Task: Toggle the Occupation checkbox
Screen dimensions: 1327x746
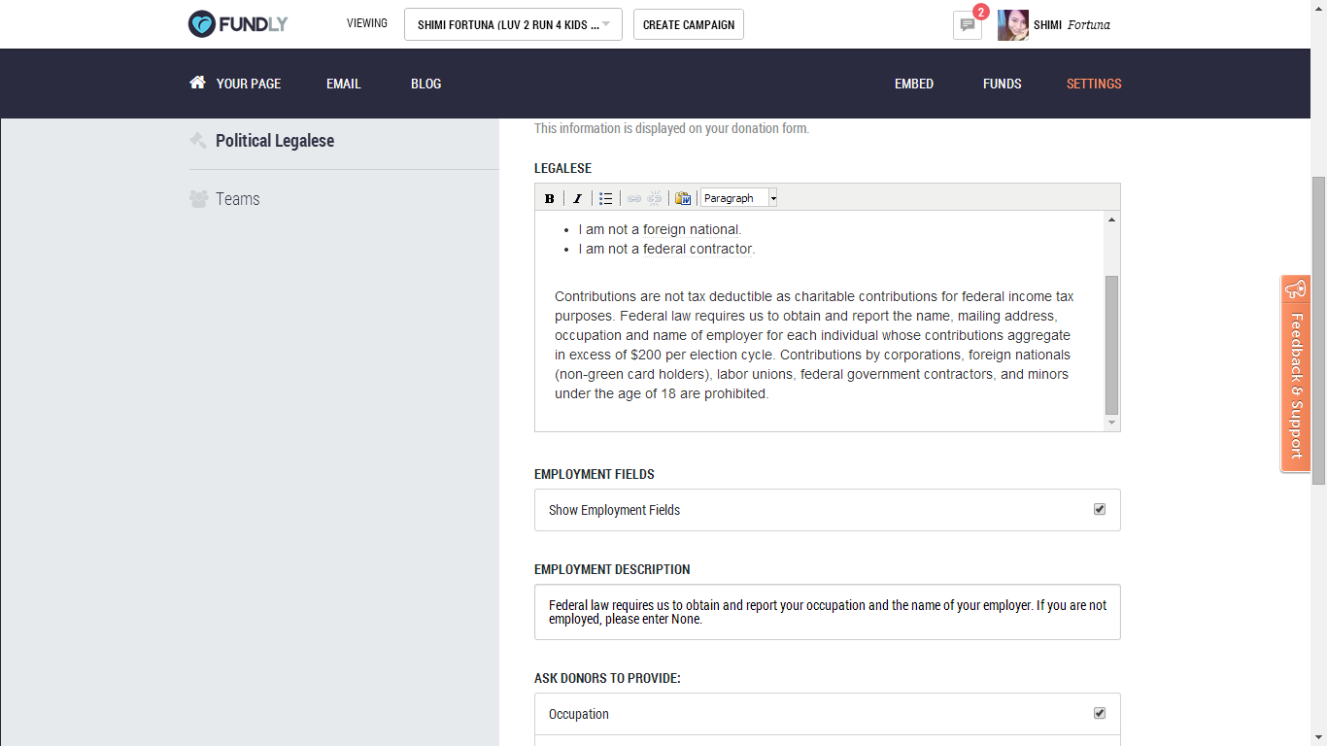Action: pos(1100,713)
